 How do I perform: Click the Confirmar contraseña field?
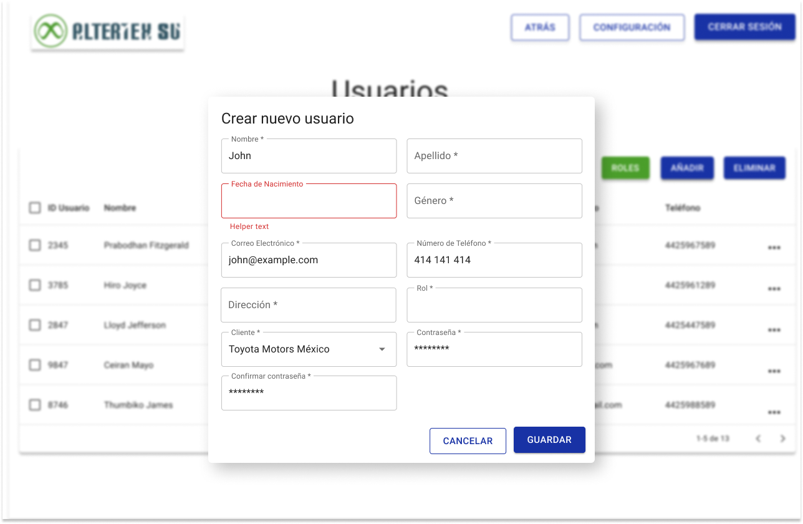tap(309, 393)
